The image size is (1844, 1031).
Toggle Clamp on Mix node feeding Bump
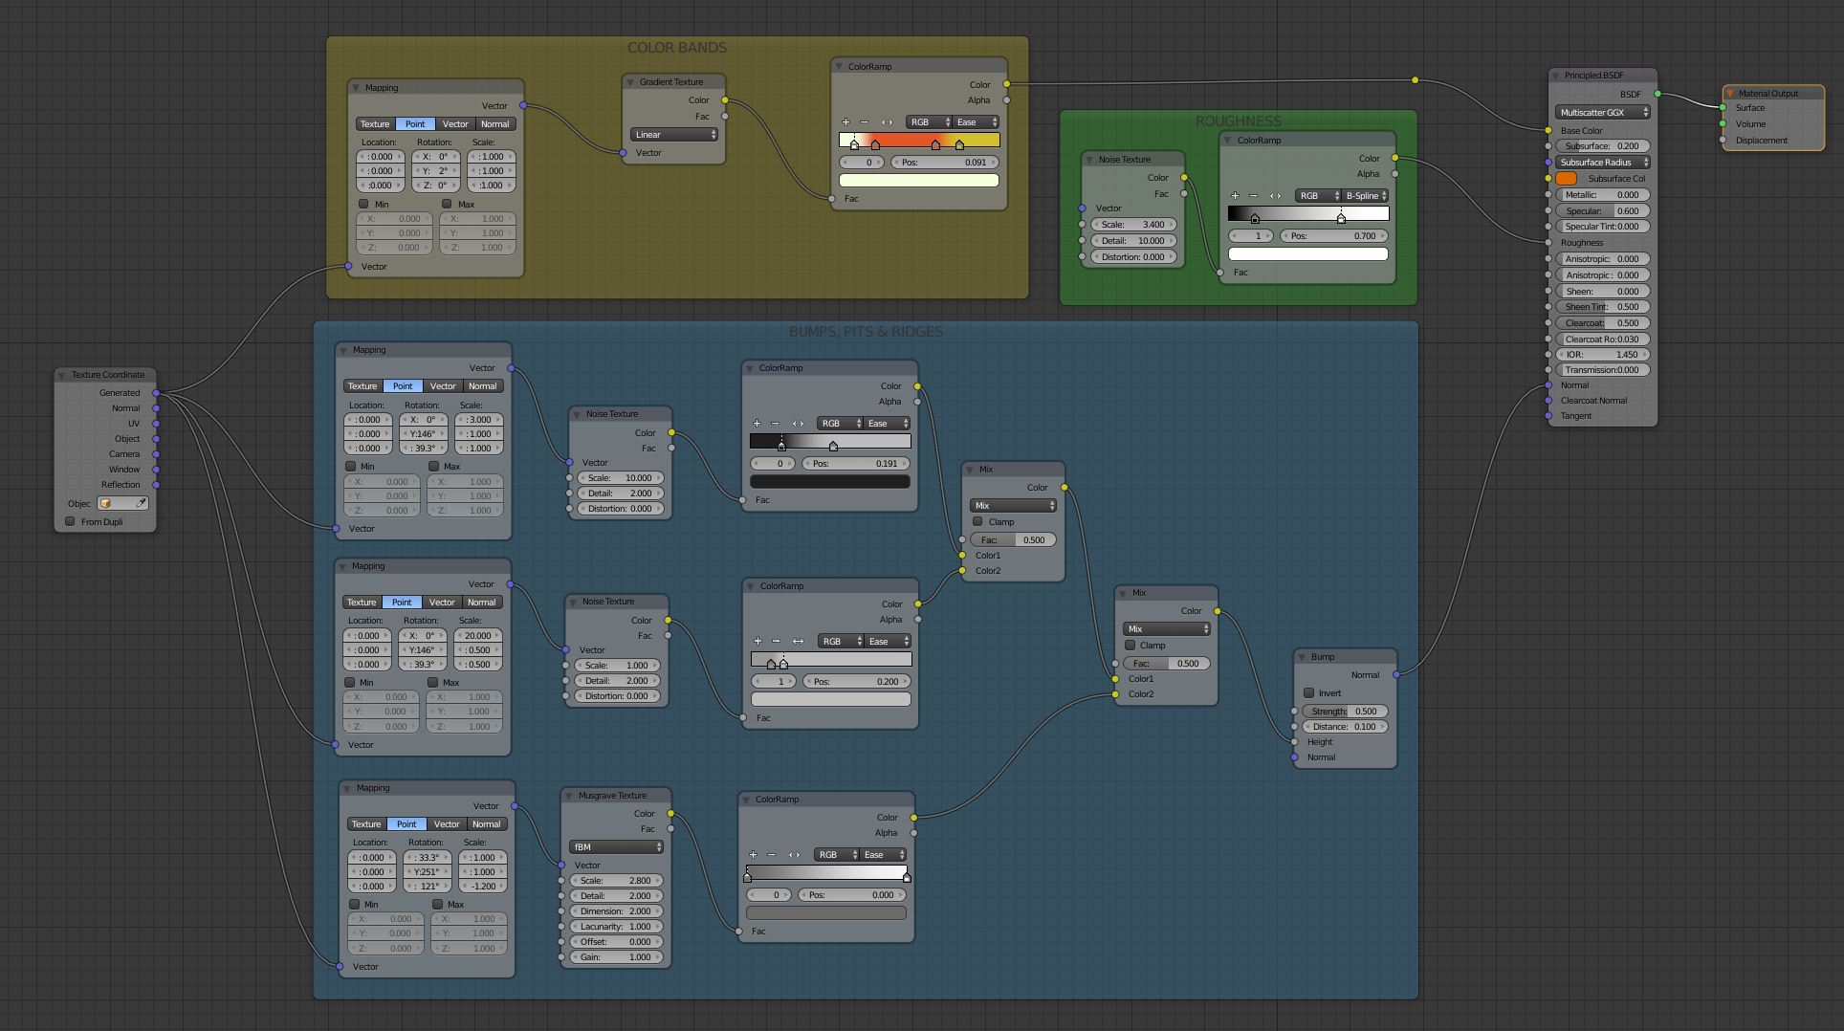click(x=1130, y=645)
